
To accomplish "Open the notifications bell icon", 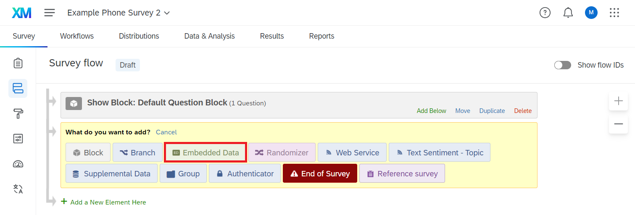I will (568, 13).
